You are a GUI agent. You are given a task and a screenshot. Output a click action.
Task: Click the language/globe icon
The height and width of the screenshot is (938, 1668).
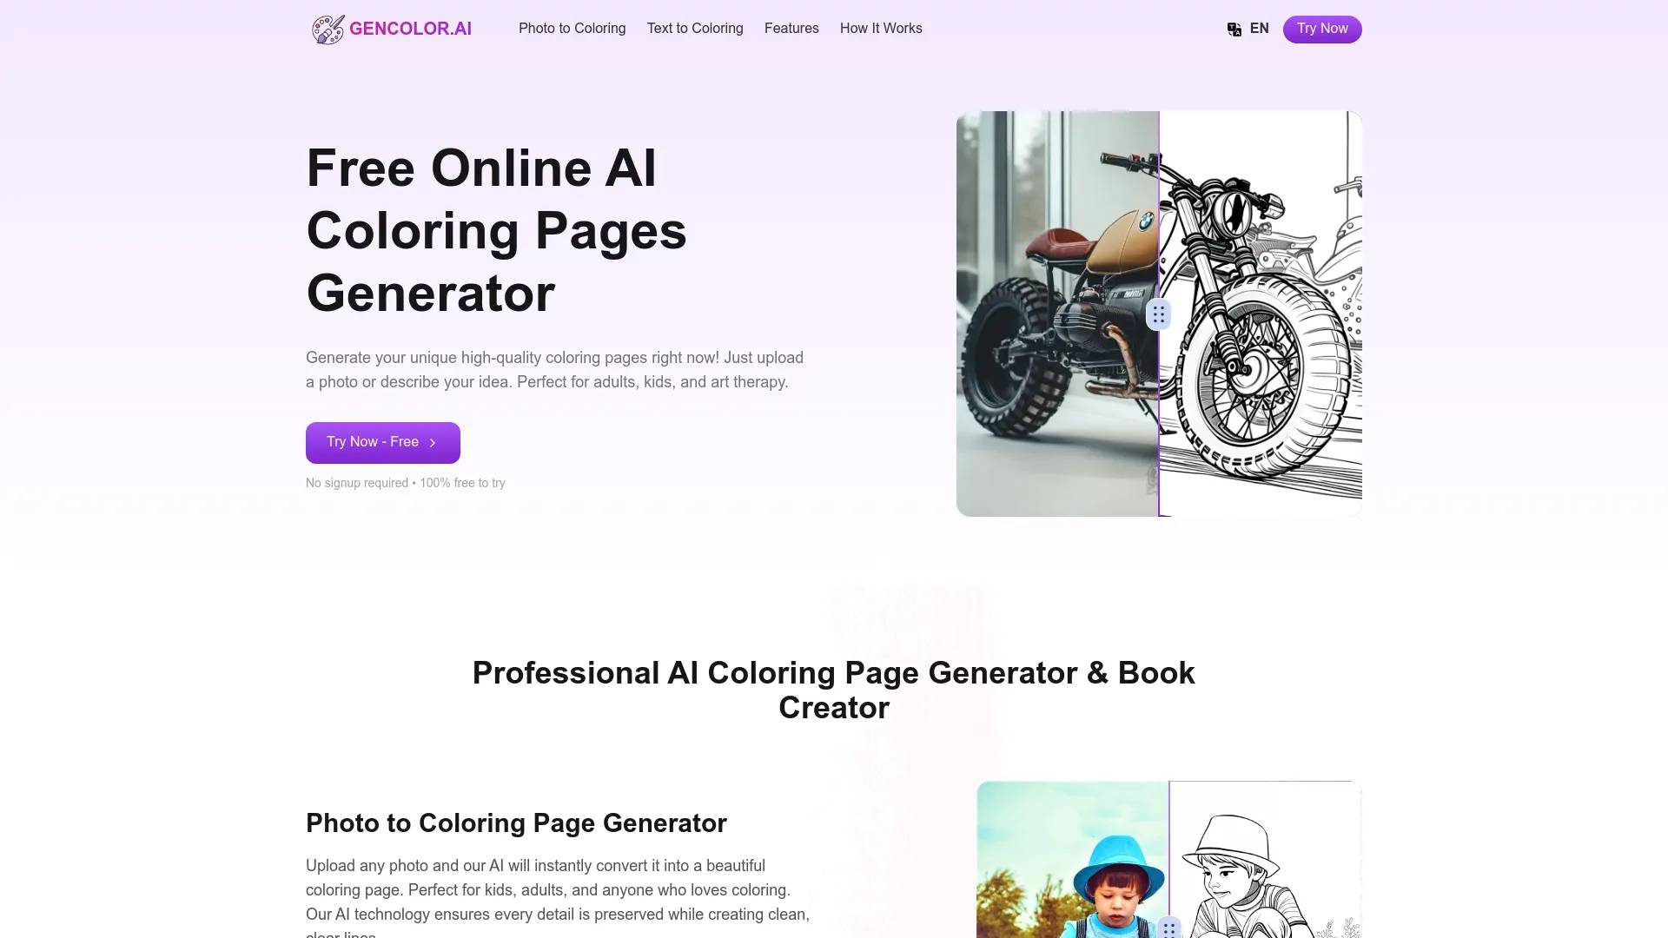pyautogui.click(x=1235, y=29)
